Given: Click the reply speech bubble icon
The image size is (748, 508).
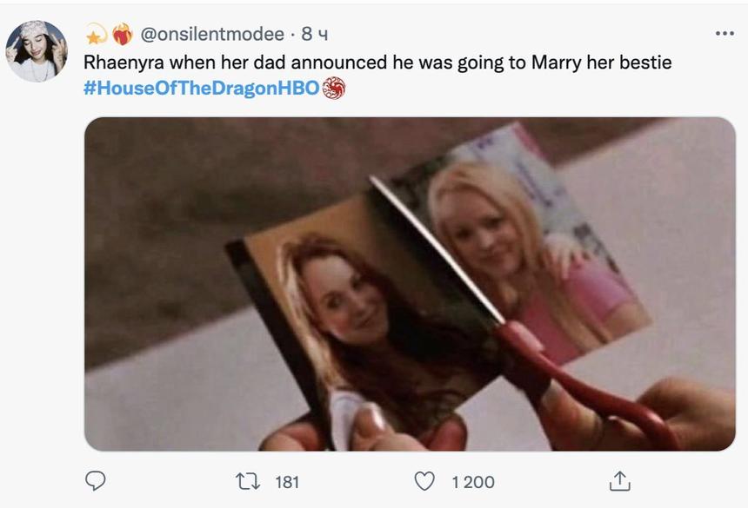Looking at the screenshot, I should pyautogui.click(x=96, y=481).
